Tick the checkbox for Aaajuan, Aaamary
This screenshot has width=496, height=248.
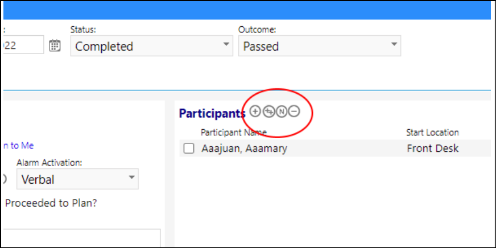coord(189,148)
